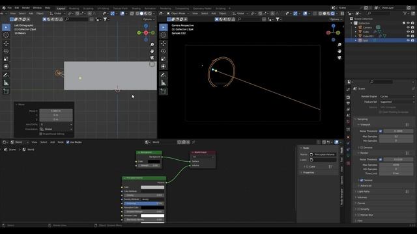The width and height of the screenshot is (417, 234).
Task: Open the File menu
Action: [x=10, y=8]
